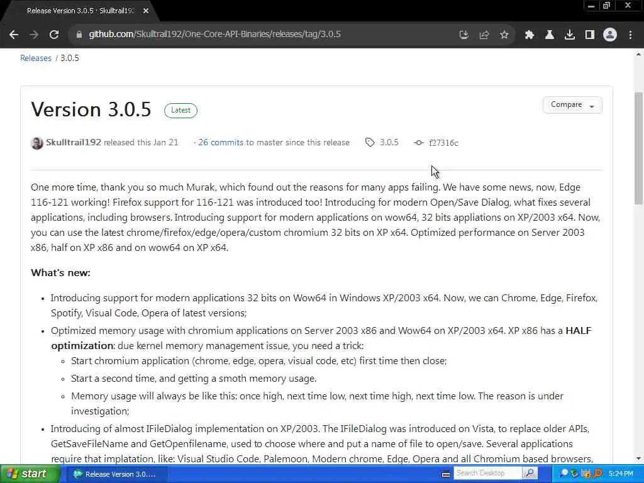Open the Compare dropdown
The height and width of the screenshot is (483, 644).
click(x=572, y=105)
